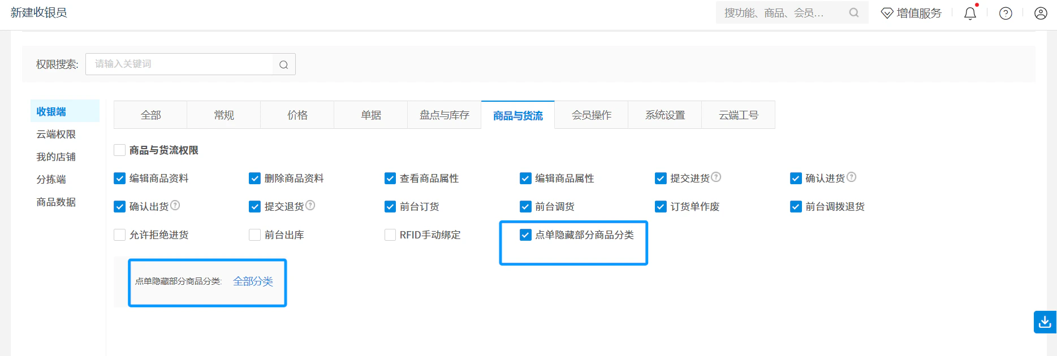Uncheck 点单隐藏部分商品分类 checkbox
Image resolution: width=1057 pixels, height=356 pixels.
(525, 235)
